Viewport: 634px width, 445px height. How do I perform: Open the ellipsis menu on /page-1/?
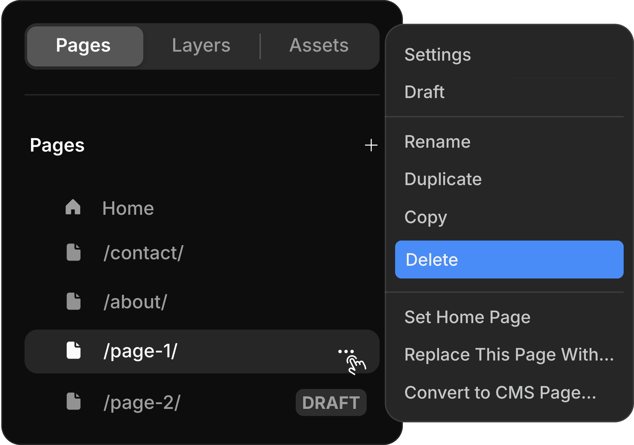point(345,351)
